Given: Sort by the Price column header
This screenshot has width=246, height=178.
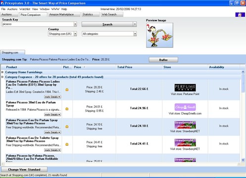Looking at the screenshot, I should pyautogui.click(x=94, y=67).
